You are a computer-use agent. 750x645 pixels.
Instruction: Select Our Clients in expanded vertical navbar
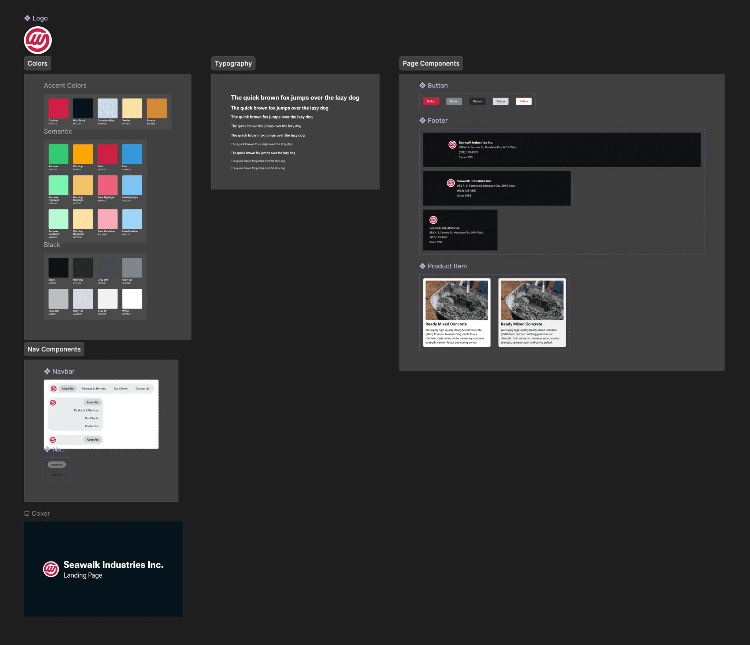92,418
